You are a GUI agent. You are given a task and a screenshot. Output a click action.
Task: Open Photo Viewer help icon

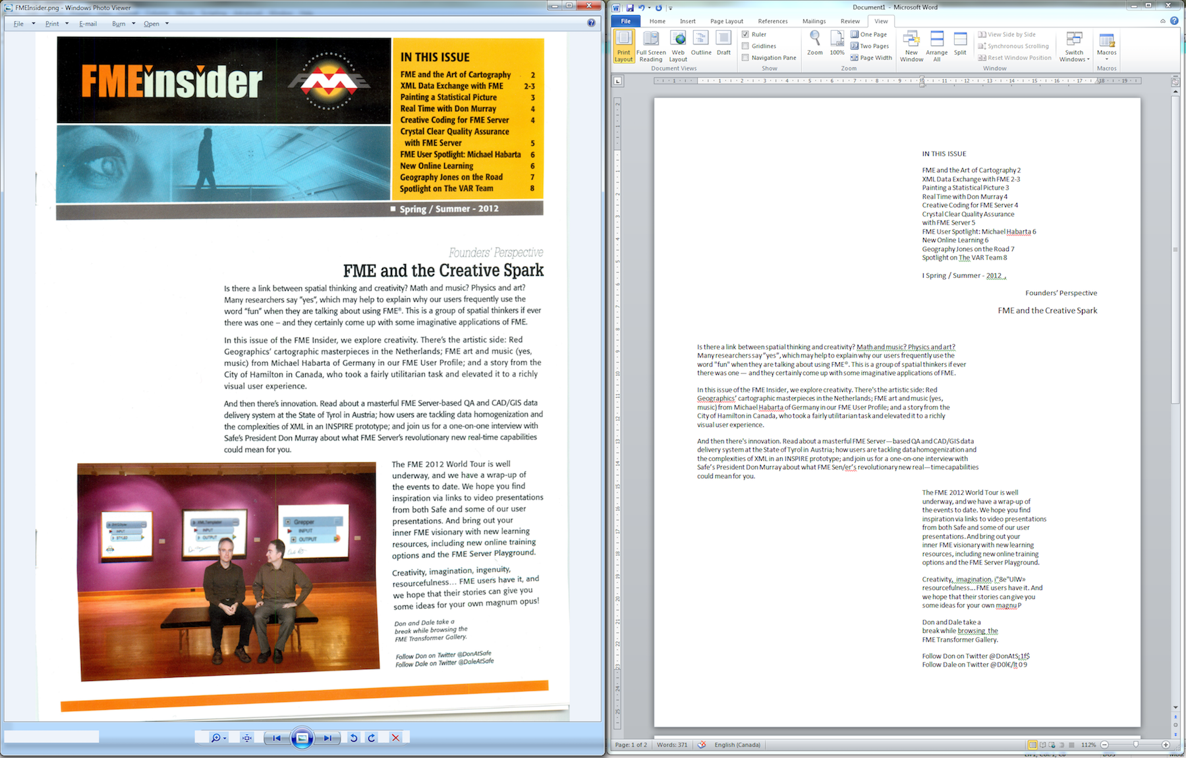pos(591,23)
